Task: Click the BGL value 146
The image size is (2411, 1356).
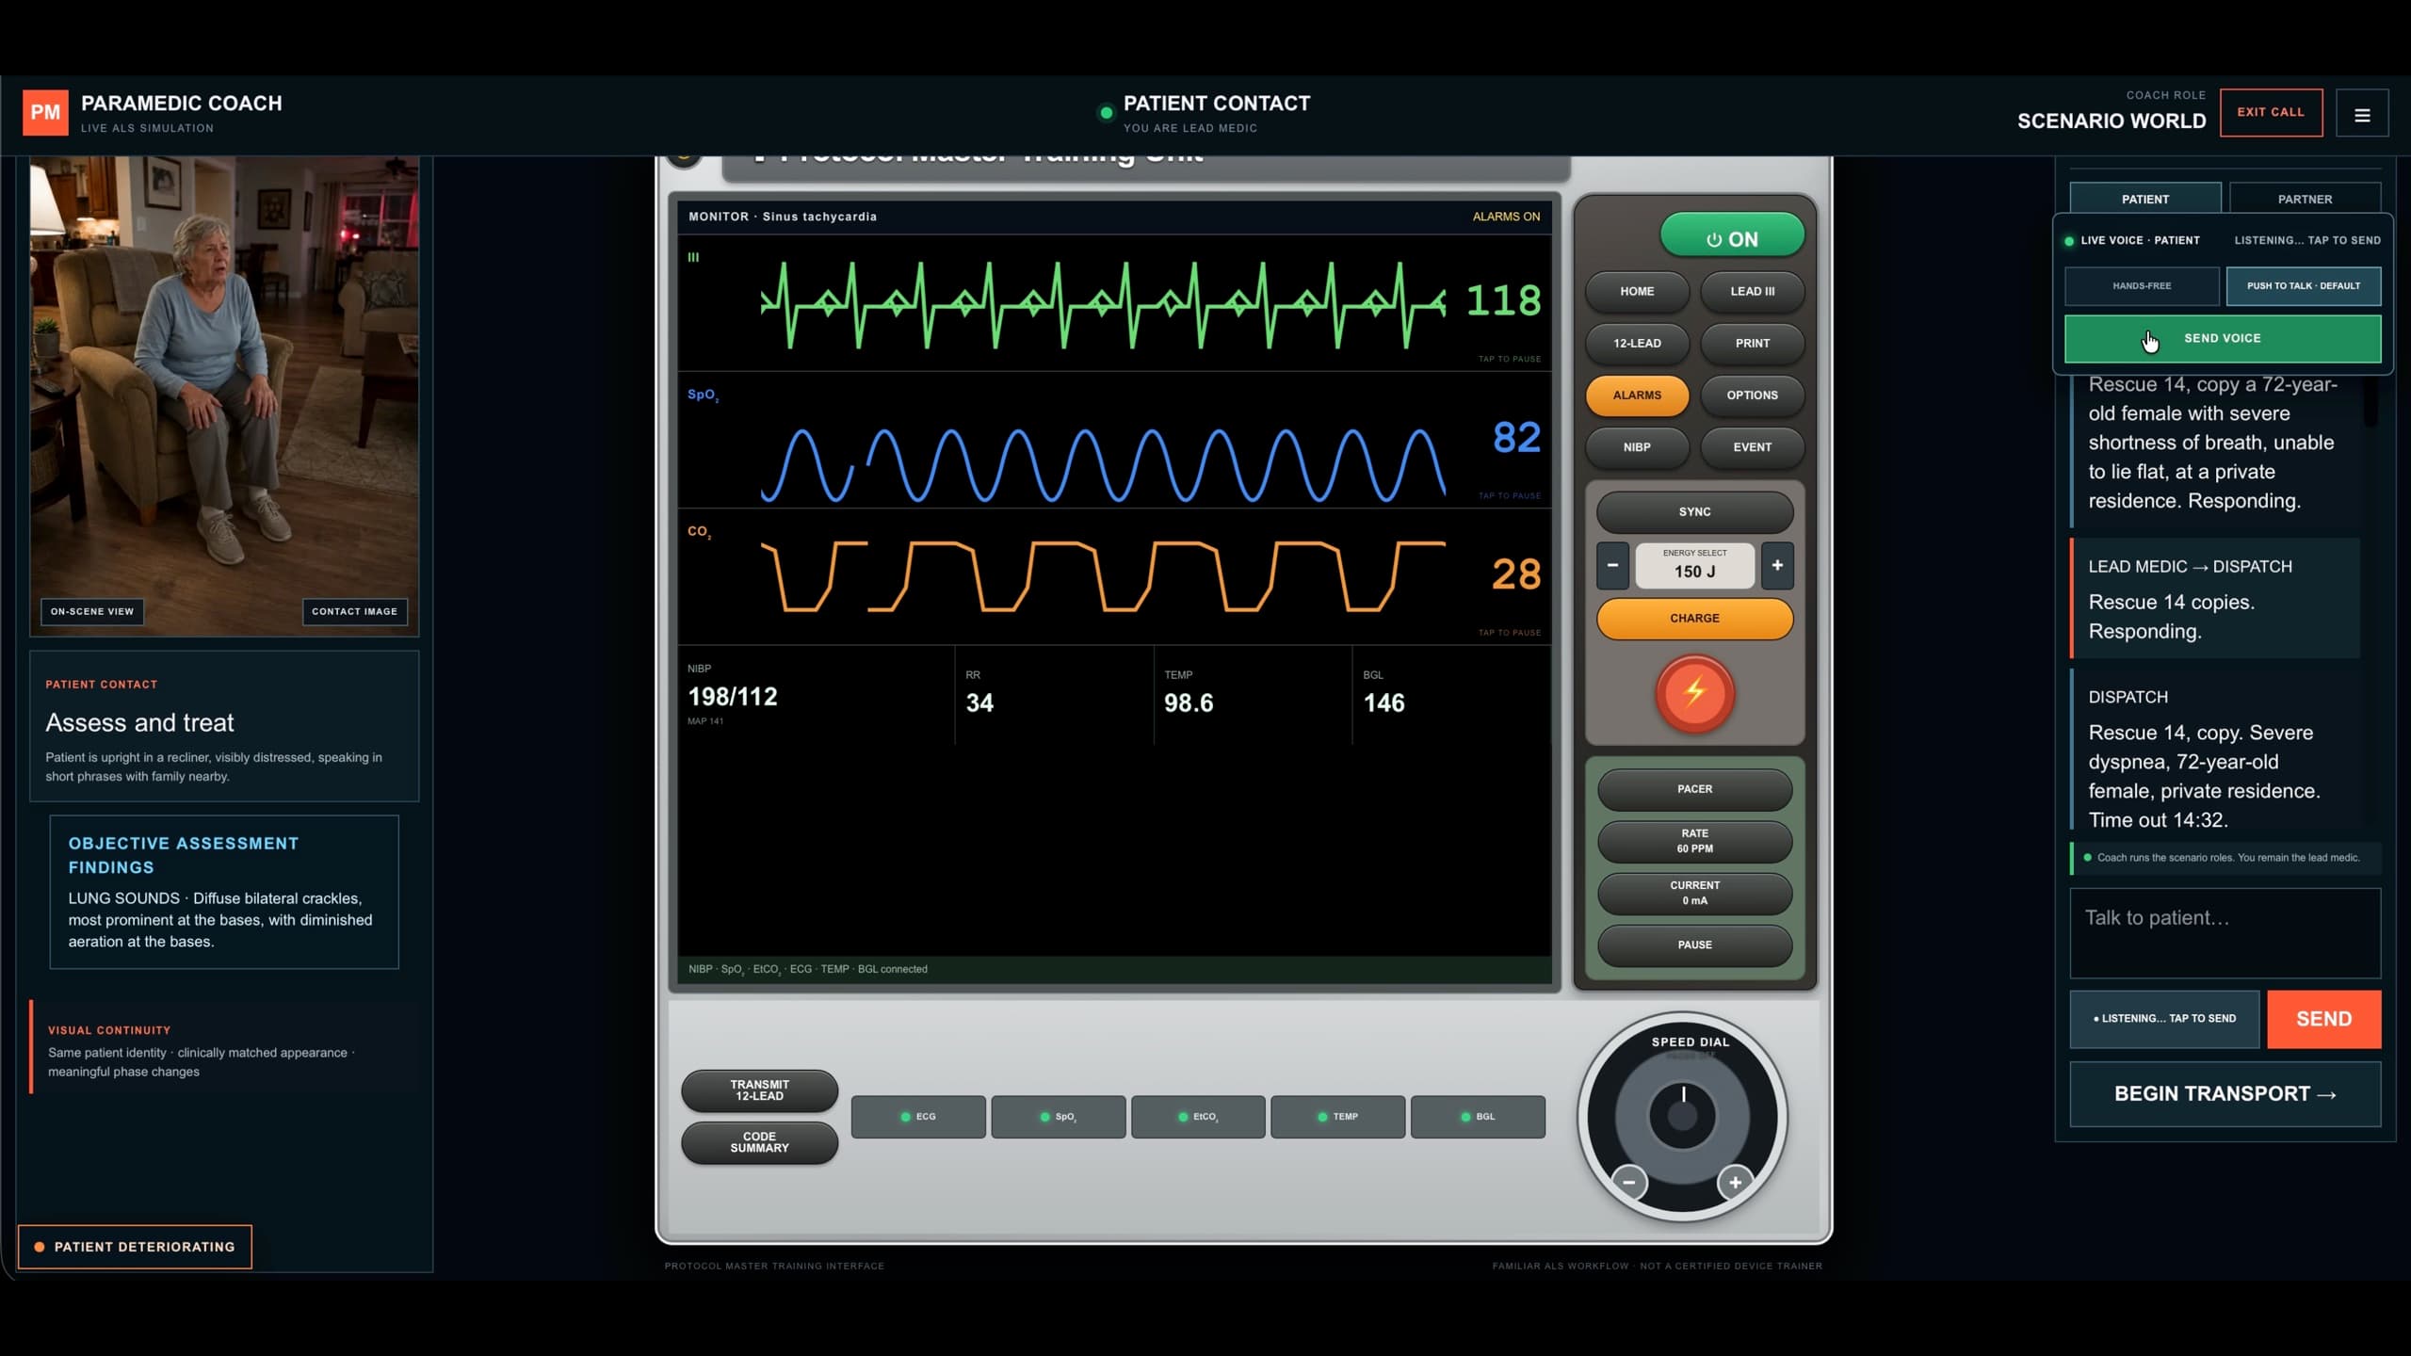Action: point(1383,703)
